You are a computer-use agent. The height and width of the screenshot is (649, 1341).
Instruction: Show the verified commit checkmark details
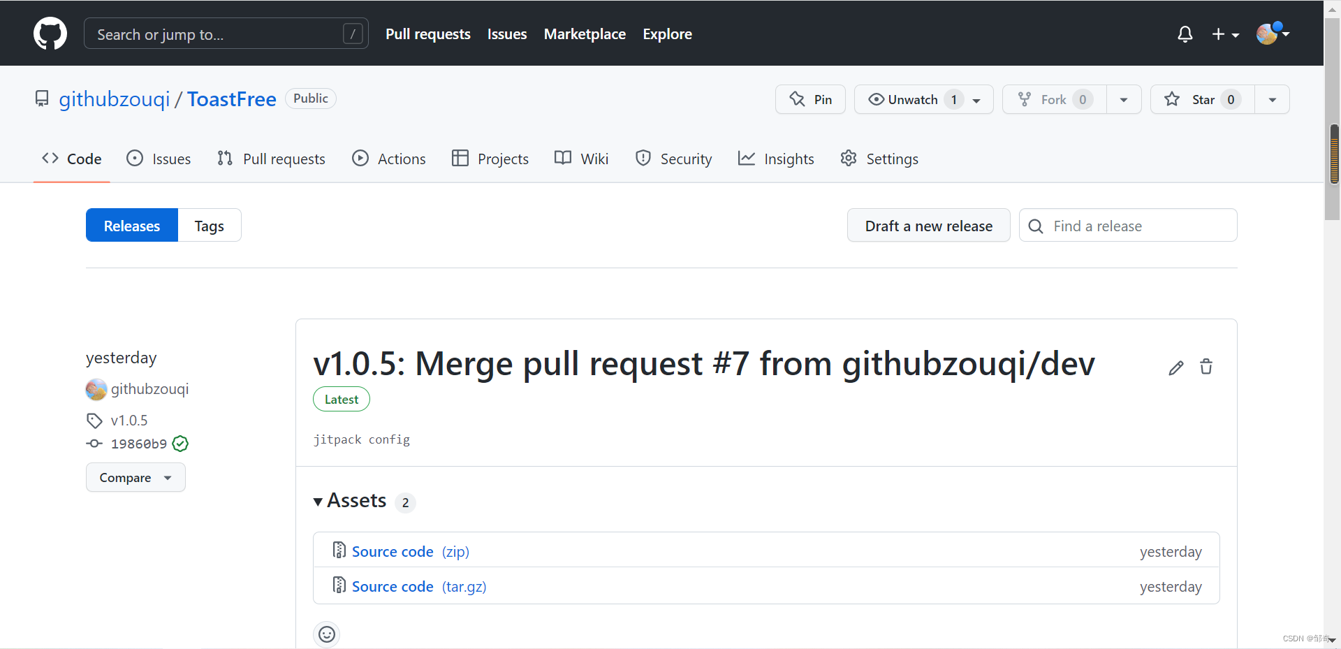[180, 444]
